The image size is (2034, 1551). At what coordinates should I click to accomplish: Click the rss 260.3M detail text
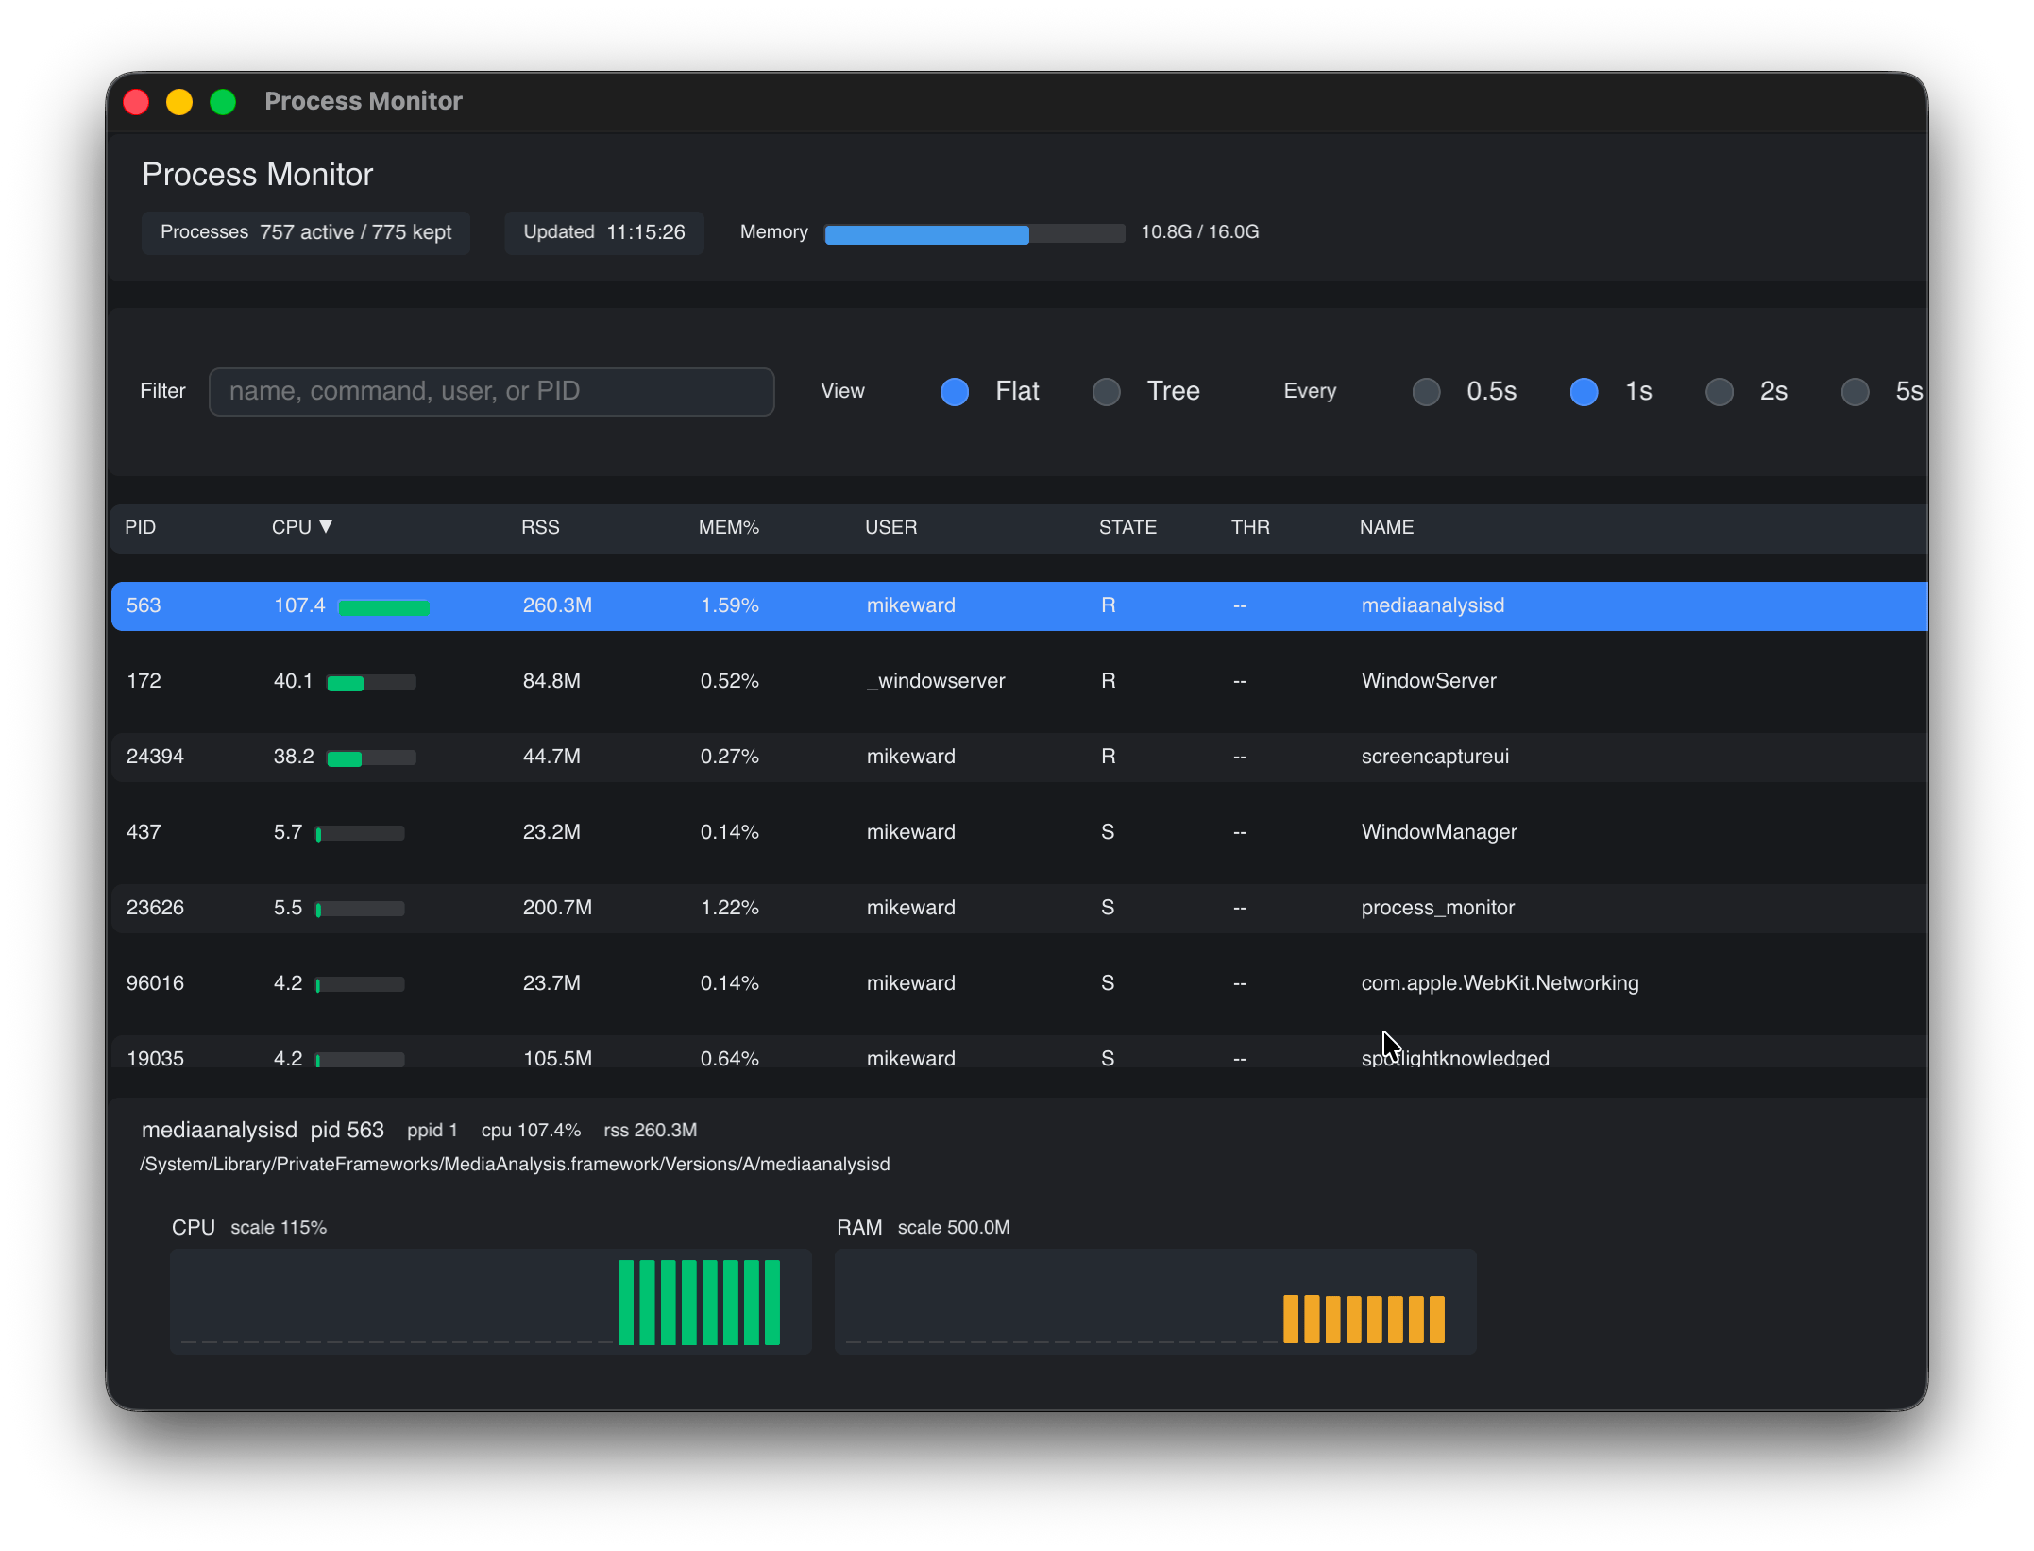point(651,1130)
